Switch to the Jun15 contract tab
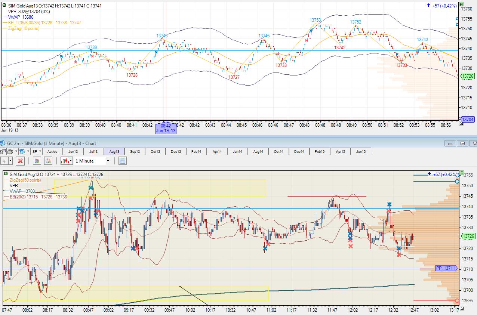477x315 pixels. [361, 151]
